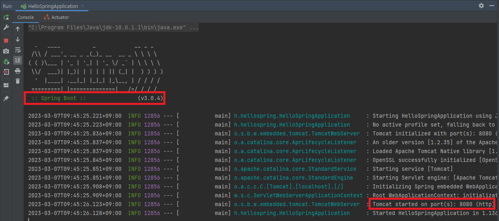
Task: Click 'Tomcat initialized with port(s): 8080' message
Action: 433,133
